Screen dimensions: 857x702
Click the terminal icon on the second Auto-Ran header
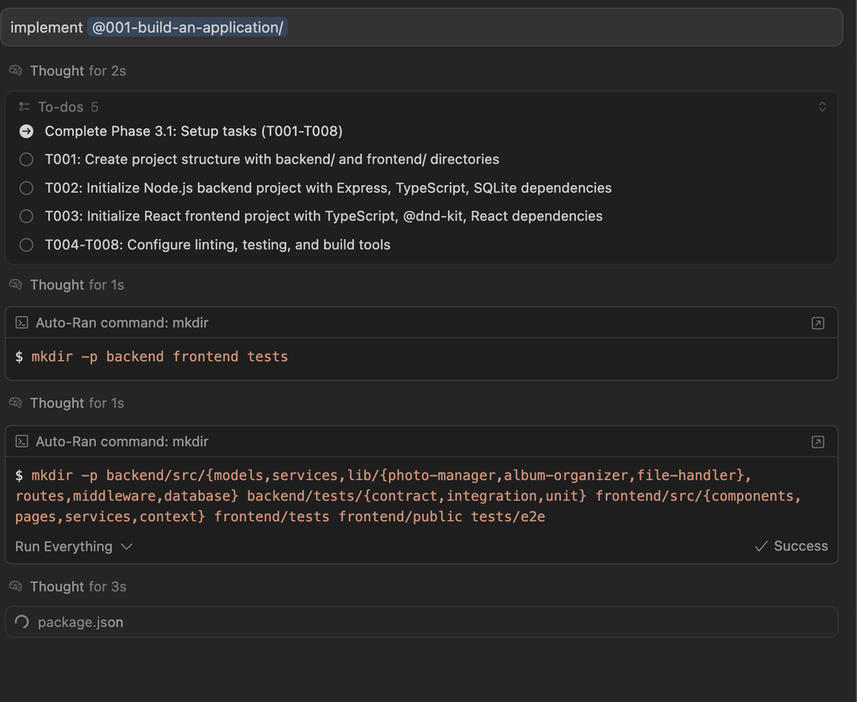(x=21, y=441)
